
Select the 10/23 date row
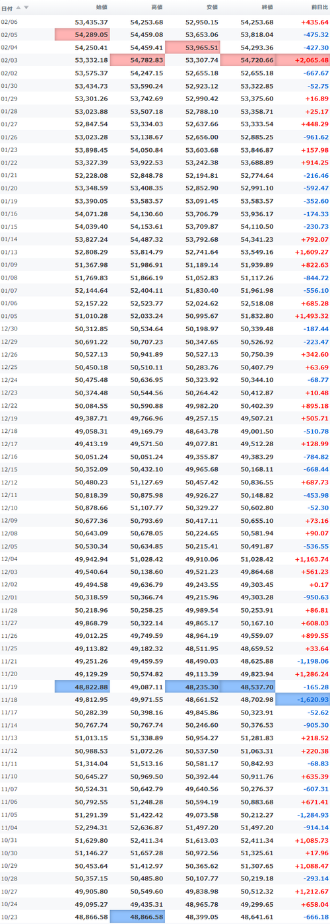point(165,917)
